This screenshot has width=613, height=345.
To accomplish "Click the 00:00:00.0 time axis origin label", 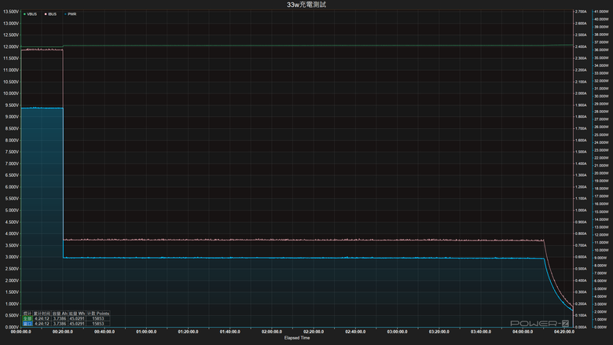I will 20,332.
